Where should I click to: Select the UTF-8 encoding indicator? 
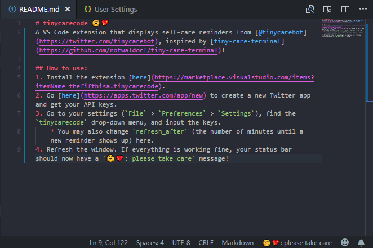point(181,243)
